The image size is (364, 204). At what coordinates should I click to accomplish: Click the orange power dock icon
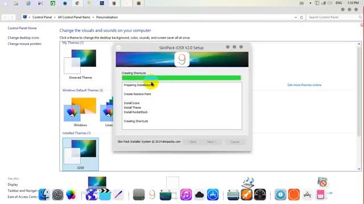click(x=294, y=194)
